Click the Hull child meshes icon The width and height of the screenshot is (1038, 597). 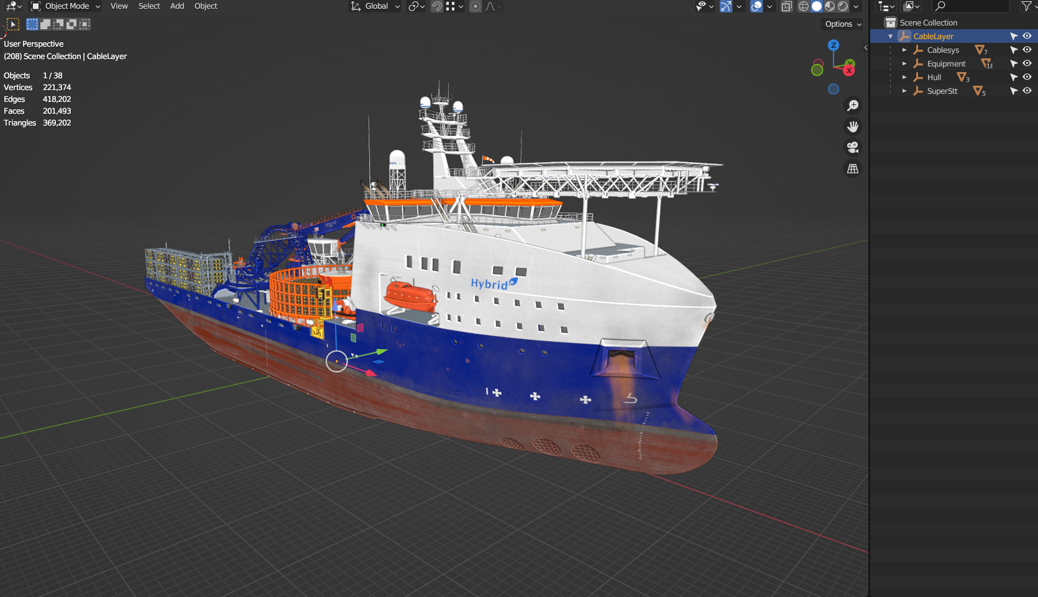963,78
